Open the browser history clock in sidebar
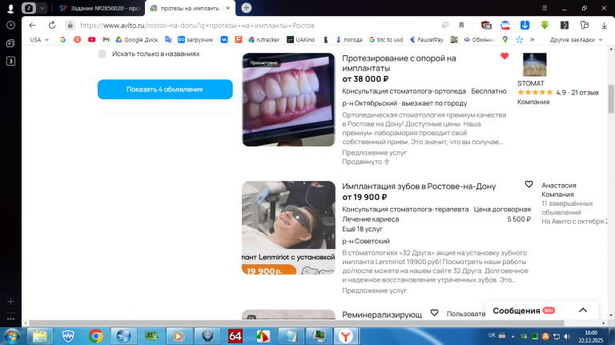Image resolution: width=615 pixels, height=345 pixels. [10, 26]
